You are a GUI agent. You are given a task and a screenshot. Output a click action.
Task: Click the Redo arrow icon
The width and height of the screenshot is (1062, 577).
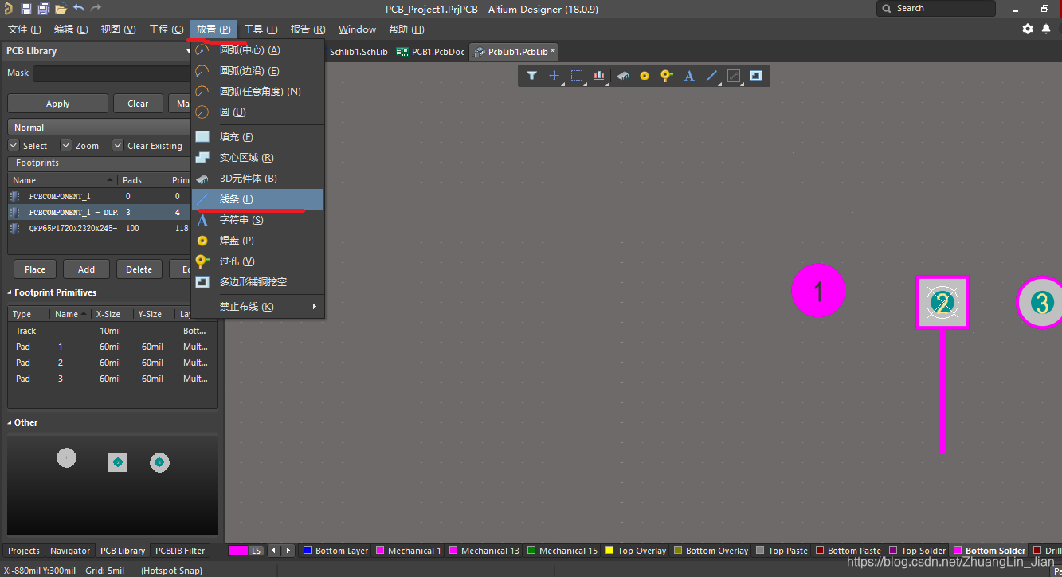point(96,9)
